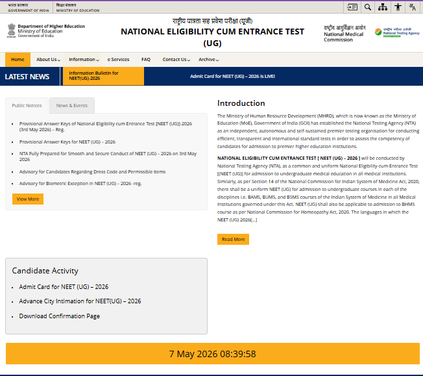Viewport: 423px width, 376px height.
Task: Select the Public Notices tab
Action: point(27,106)
